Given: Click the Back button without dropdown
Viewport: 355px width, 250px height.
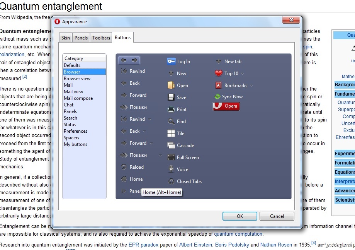Looking at the screenshot, I should [130, 83].
